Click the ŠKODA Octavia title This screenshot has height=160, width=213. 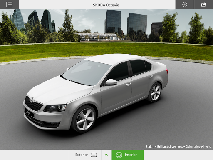[x=106, y=5]
